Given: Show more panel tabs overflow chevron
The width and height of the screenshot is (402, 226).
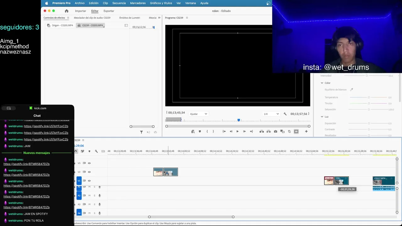Looking at the screenshot, I should pos(159,18).
